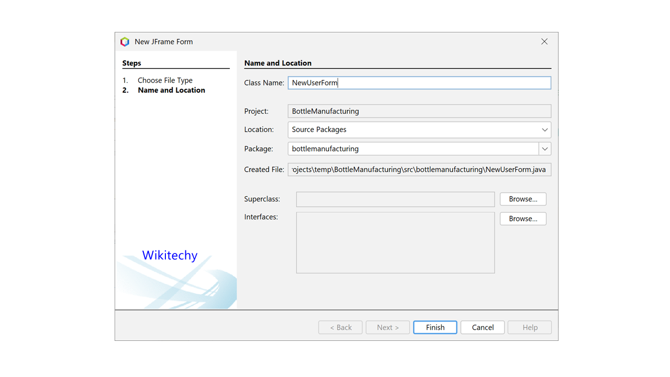Click the Wikitechy logo graphic
The height and width of the screenshot is (377, 670).
pyautogui.click(x=170, y=255)
